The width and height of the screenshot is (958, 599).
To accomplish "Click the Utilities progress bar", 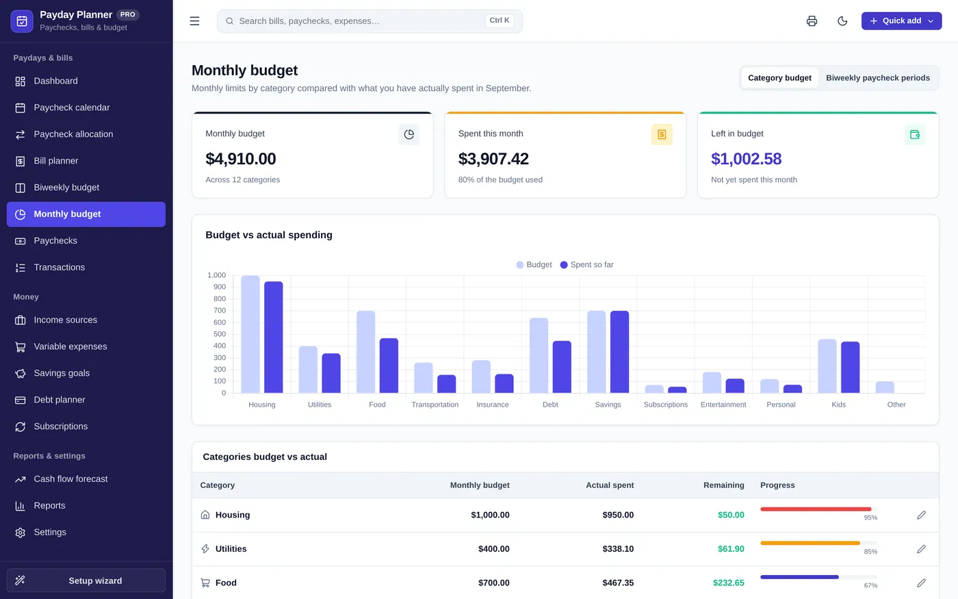I will (818, 544).
